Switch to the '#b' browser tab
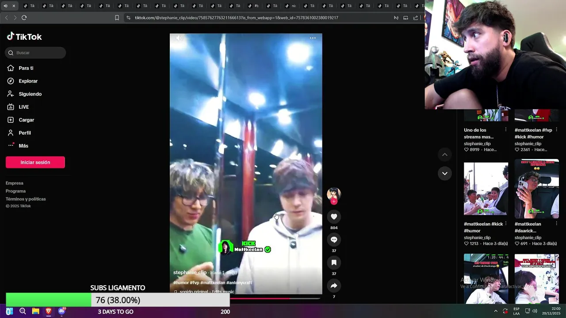The image size is (566, 318). (x=253, y=6)
